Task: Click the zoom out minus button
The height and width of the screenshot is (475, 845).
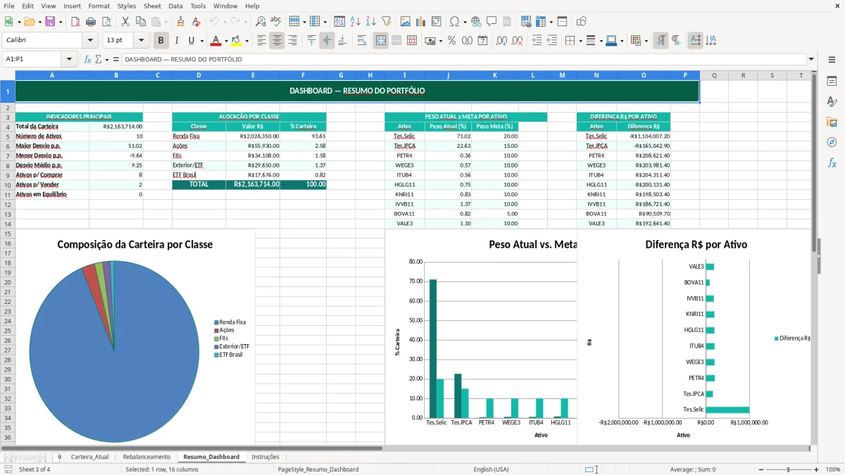Action: click(x=763, y=469)
